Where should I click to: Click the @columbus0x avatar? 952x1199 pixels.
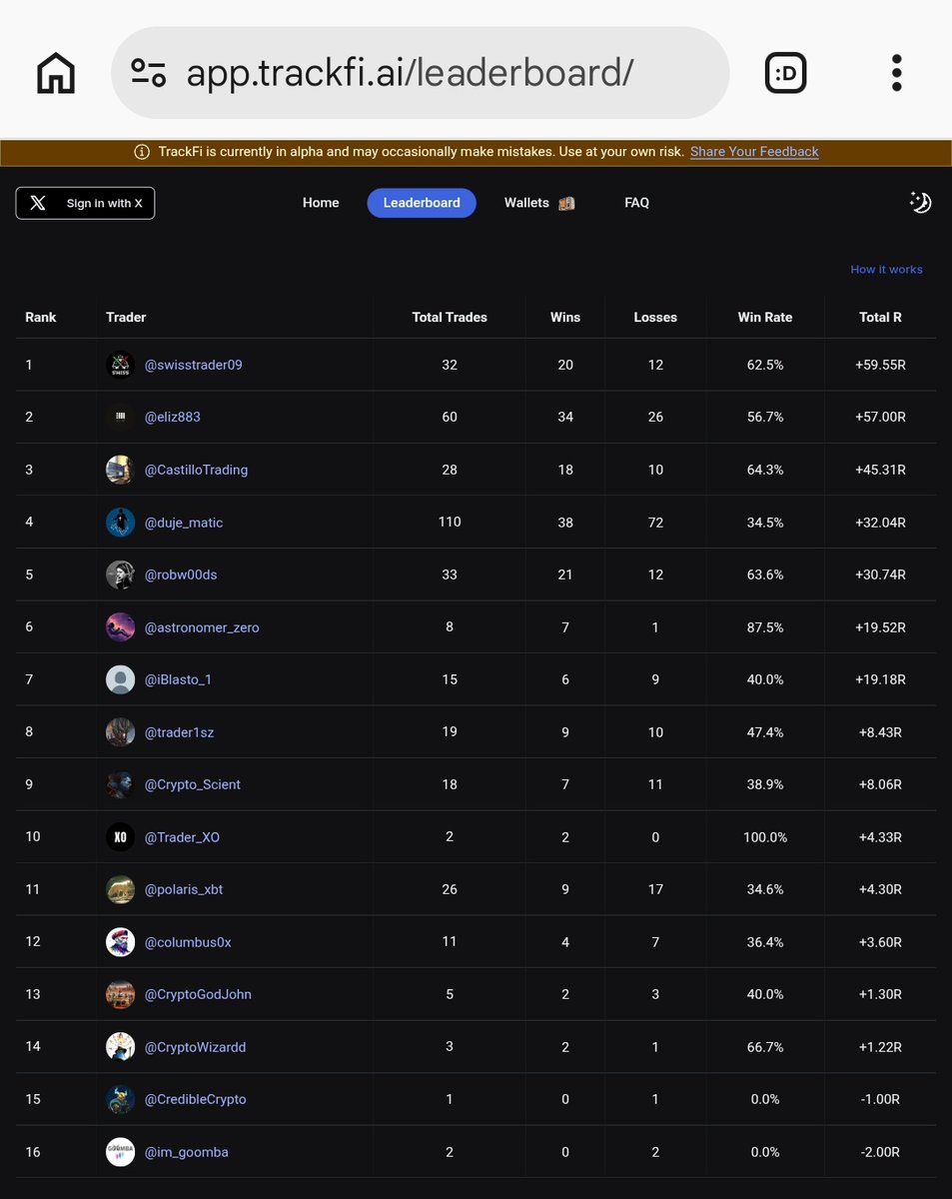(x=120, y=942)
